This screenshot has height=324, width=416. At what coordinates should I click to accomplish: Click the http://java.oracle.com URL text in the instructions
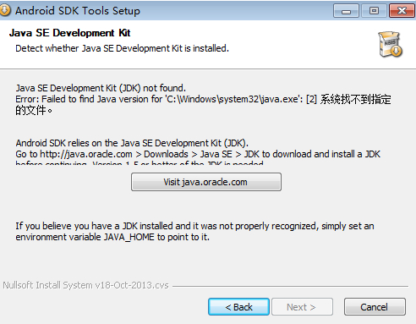tap(86, 154)
